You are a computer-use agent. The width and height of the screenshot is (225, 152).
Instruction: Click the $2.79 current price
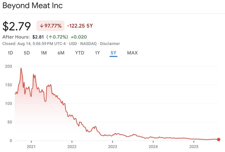point(17,26)
